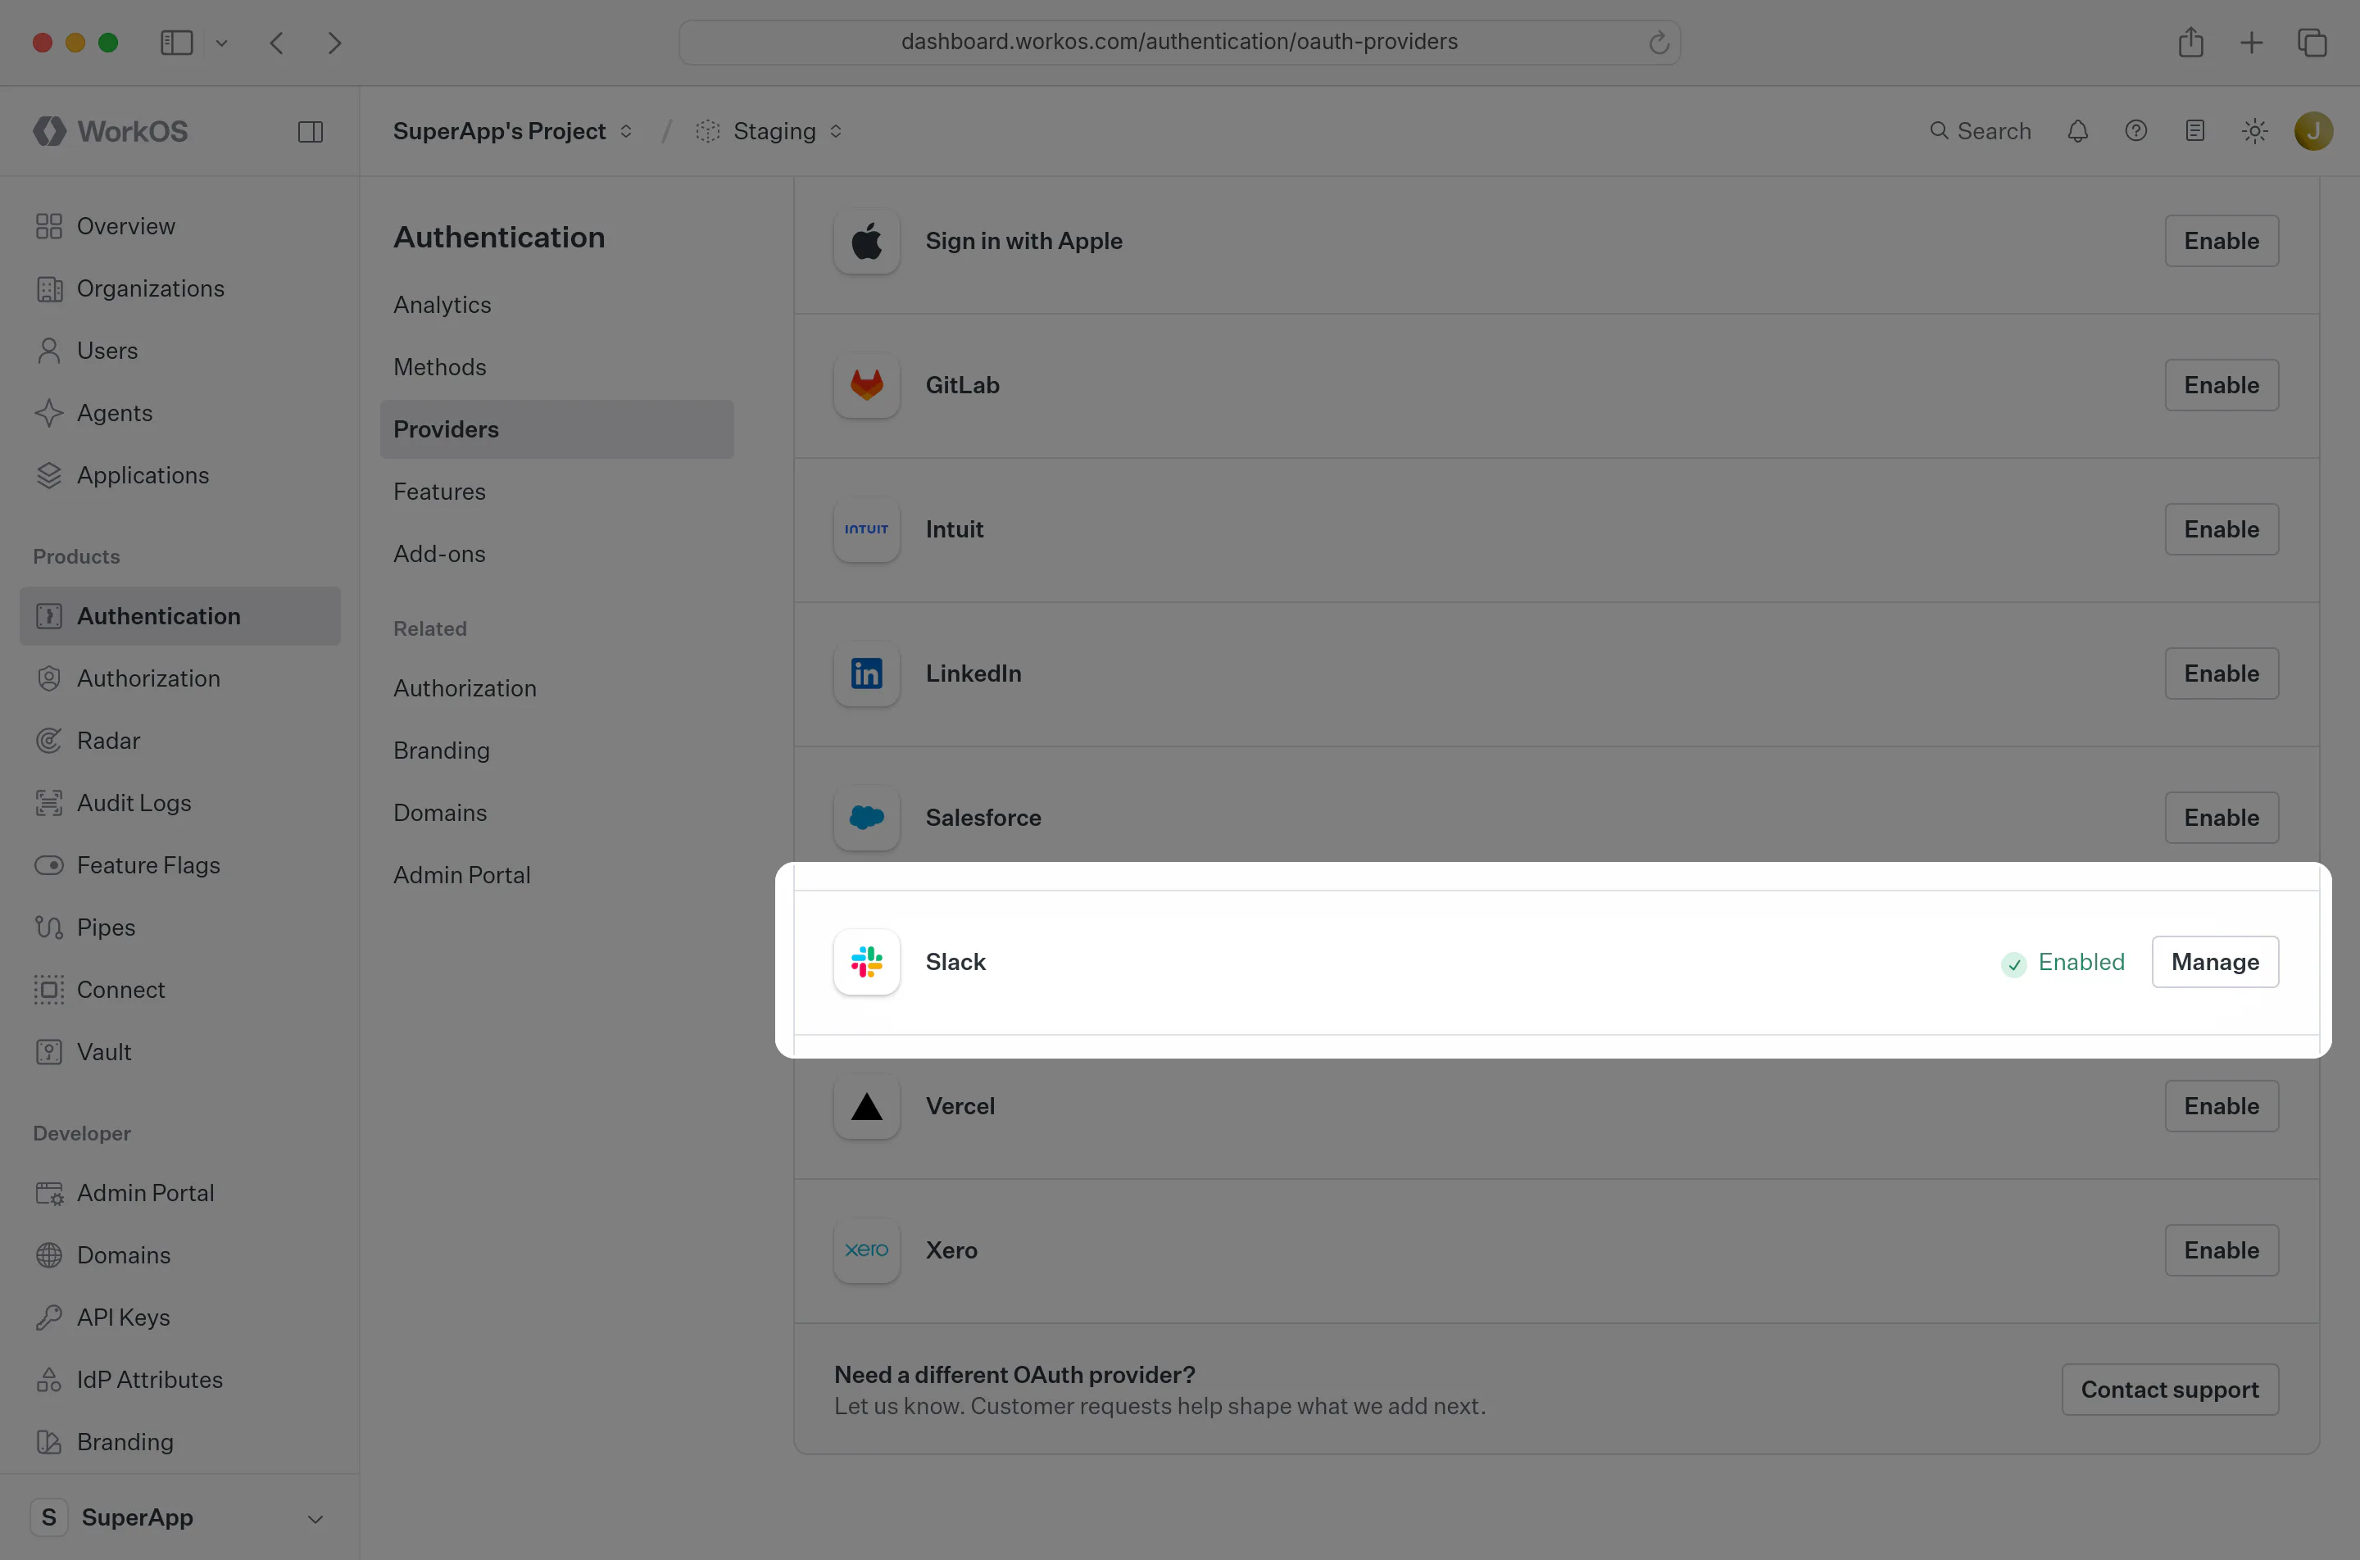
Task: Enable the LinkedIn provider
Action: 2222,673
